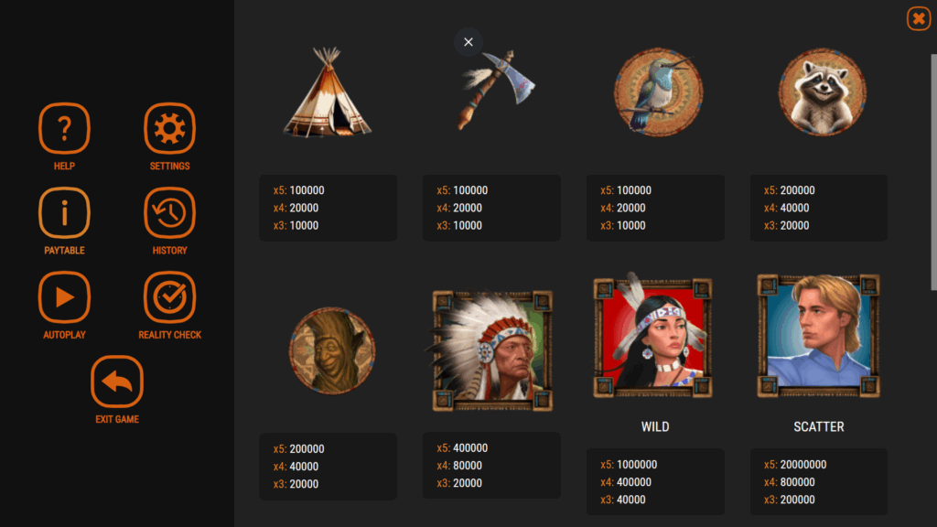
Task: Click the Exit Game arrow icon
Action: [x=117, y=382]
